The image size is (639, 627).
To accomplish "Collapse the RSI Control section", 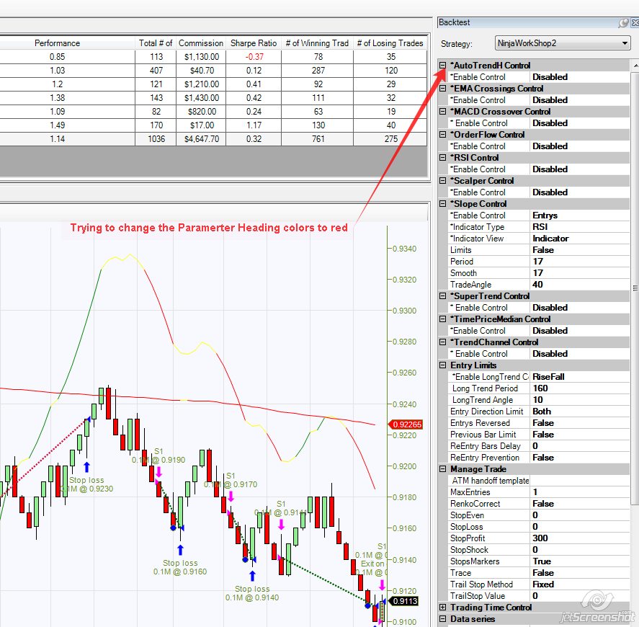I will [x=442, y=157].
